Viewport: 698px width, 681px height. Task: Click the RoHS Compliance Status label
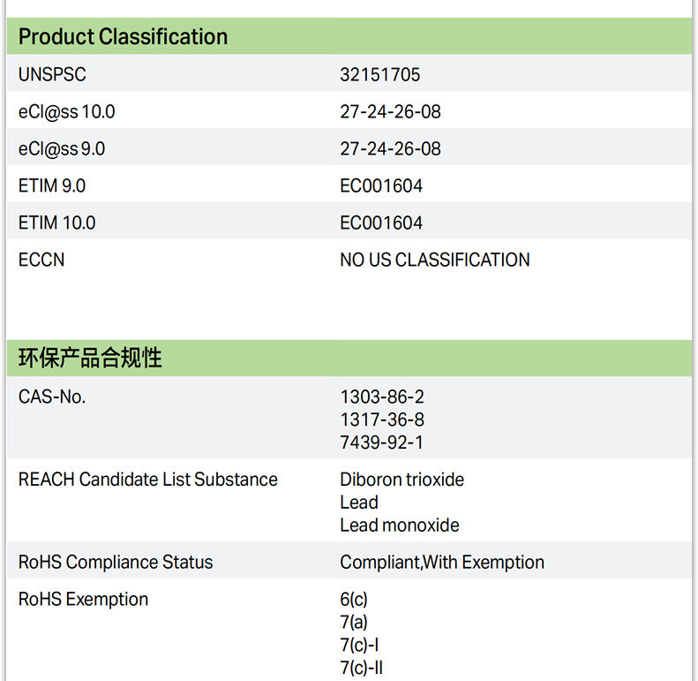(x=116, y=563)
